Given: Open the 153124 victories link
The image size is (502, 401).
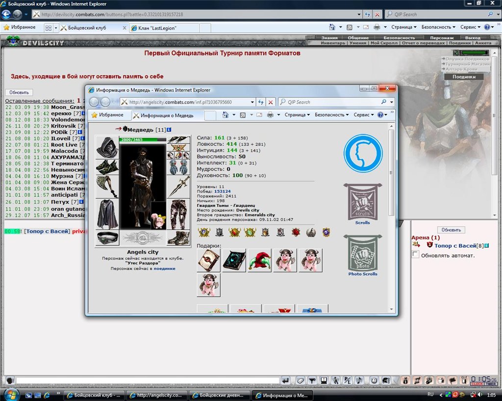Looking at the screenshot, I should pyautogui.click(x=222, y=191).
